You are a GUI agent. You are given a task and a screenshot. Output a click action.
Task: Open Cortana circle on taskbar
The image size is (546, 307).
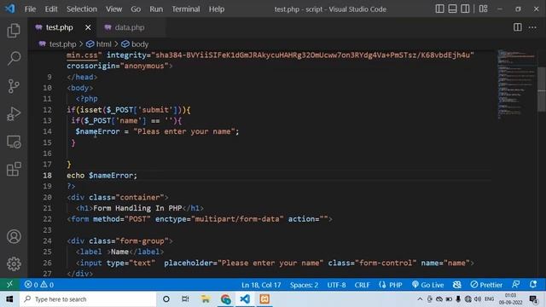pyautogui.click(x=166, y=299)
